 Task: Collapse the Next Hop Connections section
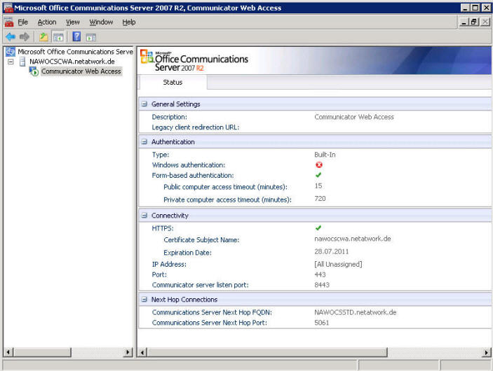144,300
